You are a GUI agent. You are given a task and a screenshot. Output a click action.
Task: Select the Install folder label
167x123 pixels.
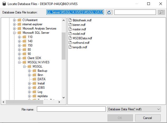41,83
